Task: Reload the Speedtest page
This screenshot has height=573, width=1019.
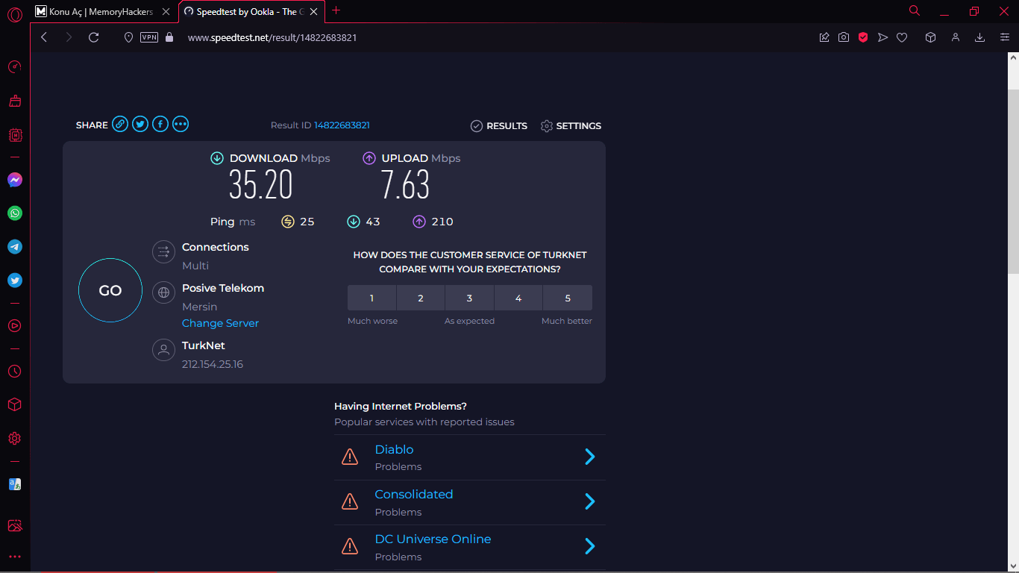Action: [x=94, y=37]
